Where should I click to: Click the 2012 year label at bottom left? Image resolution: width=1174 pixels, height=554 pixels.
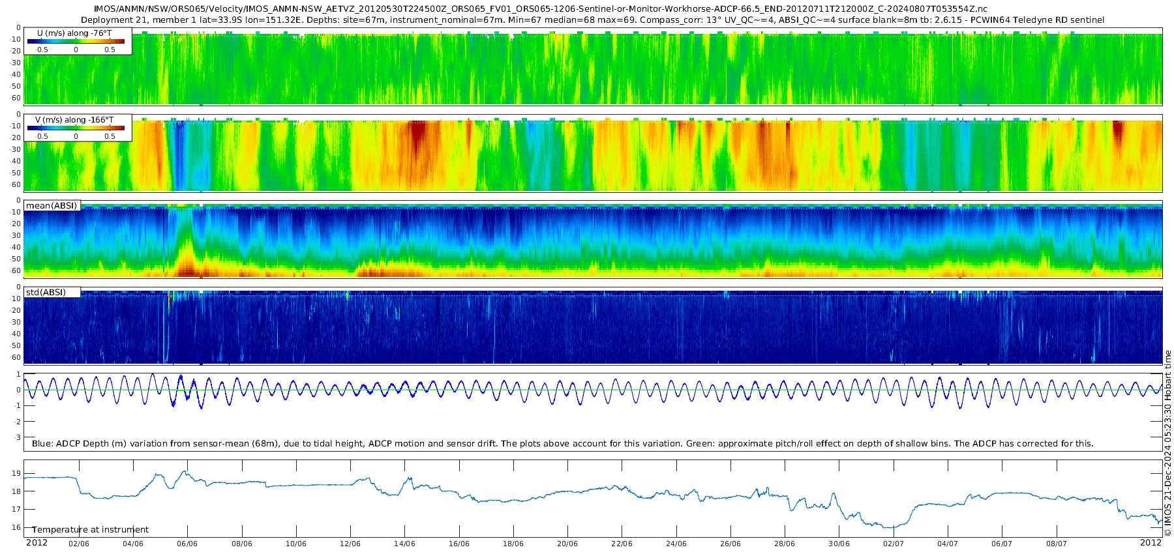point(37,543)
